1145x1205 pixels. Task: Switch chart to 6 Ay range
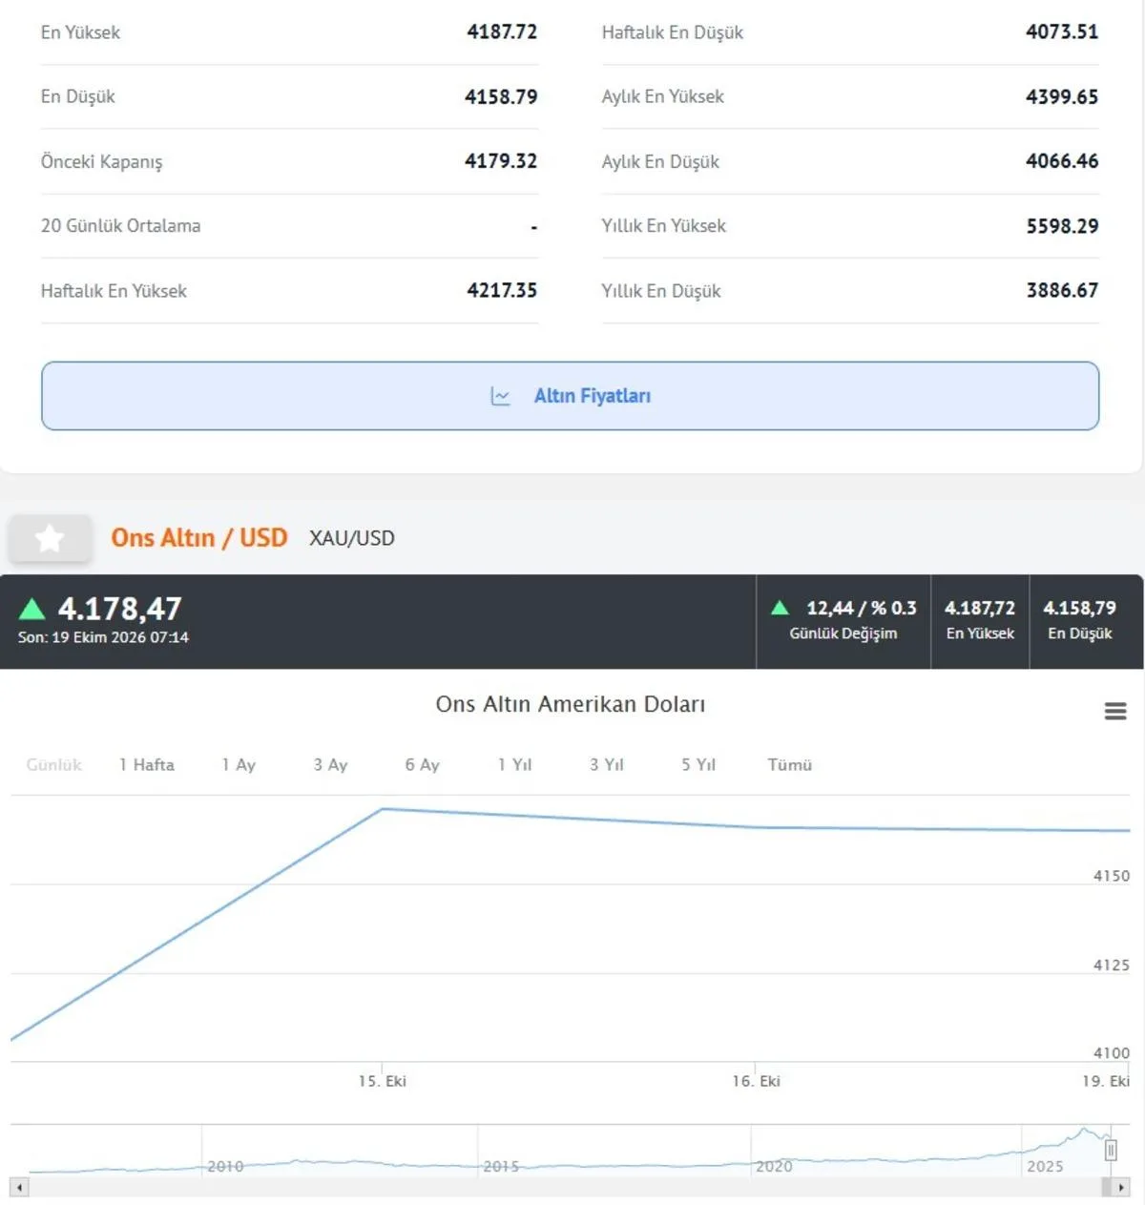click(x=422, y=765)
